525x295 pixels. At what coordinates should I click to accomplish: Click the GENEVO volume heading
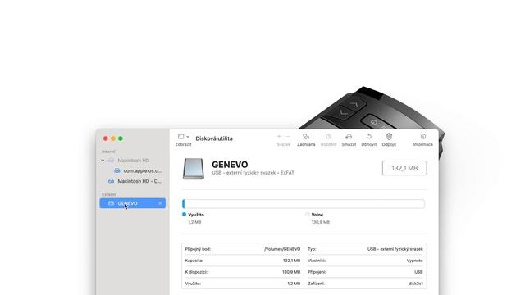click(x=230, y=165)
